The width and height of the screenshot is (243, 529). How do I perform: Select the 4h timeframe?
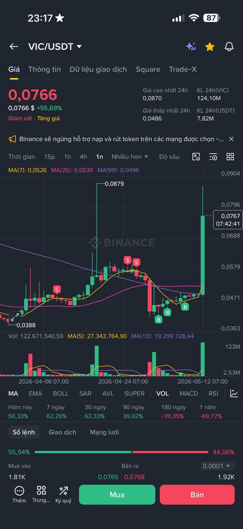(83, 156)
